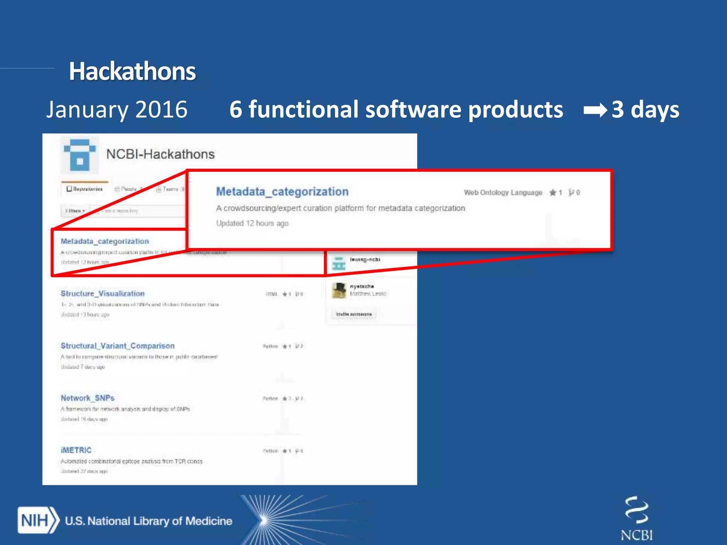Click the fork icon on Structure_Visualization row

click(297, 294)
